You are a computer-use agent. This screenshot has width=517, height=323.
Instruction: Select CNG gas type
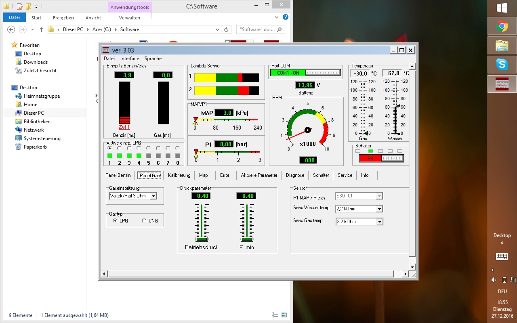click(x=144, y=221)
